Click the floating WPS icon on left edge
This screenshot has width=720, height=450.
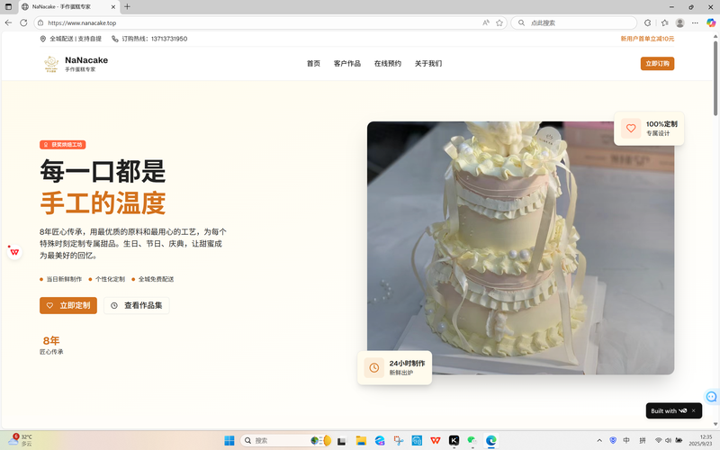click(x=14, y=252)
